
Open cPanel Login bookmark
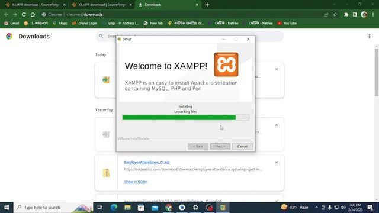[85, 23]
